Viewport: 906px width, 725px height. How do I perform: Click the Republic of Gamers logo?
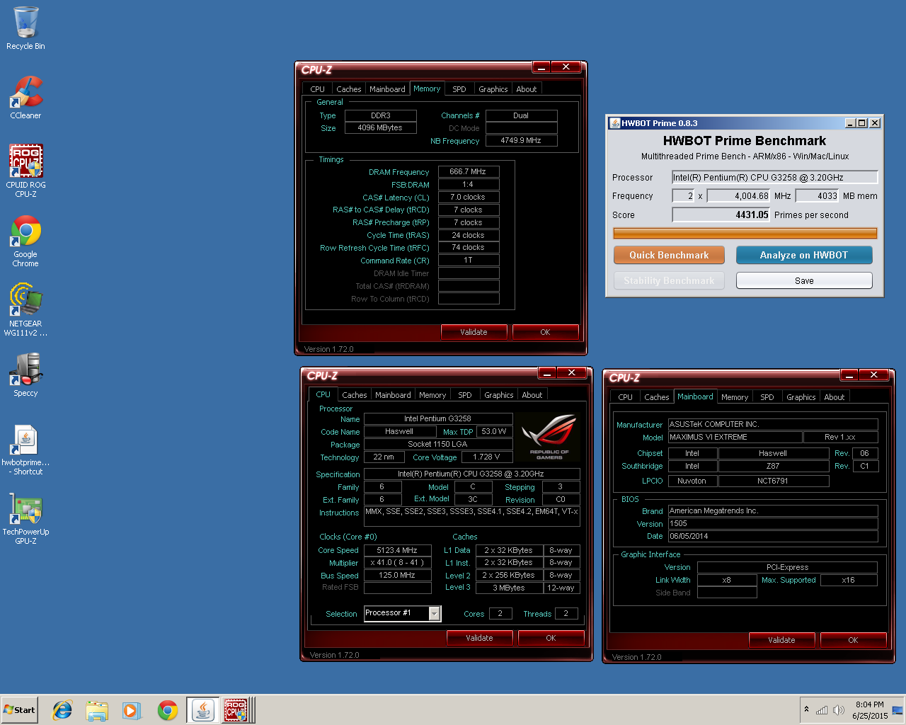pyautogui.click(x=549, y=437)
